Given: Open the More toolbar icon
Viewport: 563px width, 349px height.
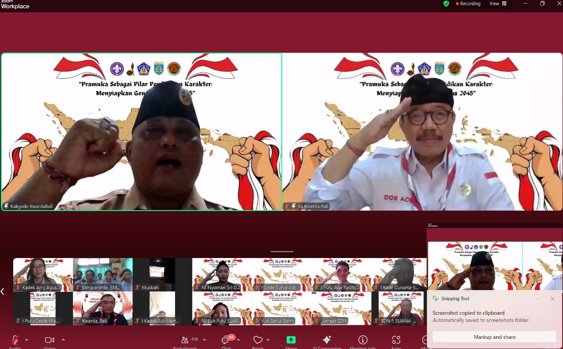Looking at the screenshot, I should [x=425, y=340].
